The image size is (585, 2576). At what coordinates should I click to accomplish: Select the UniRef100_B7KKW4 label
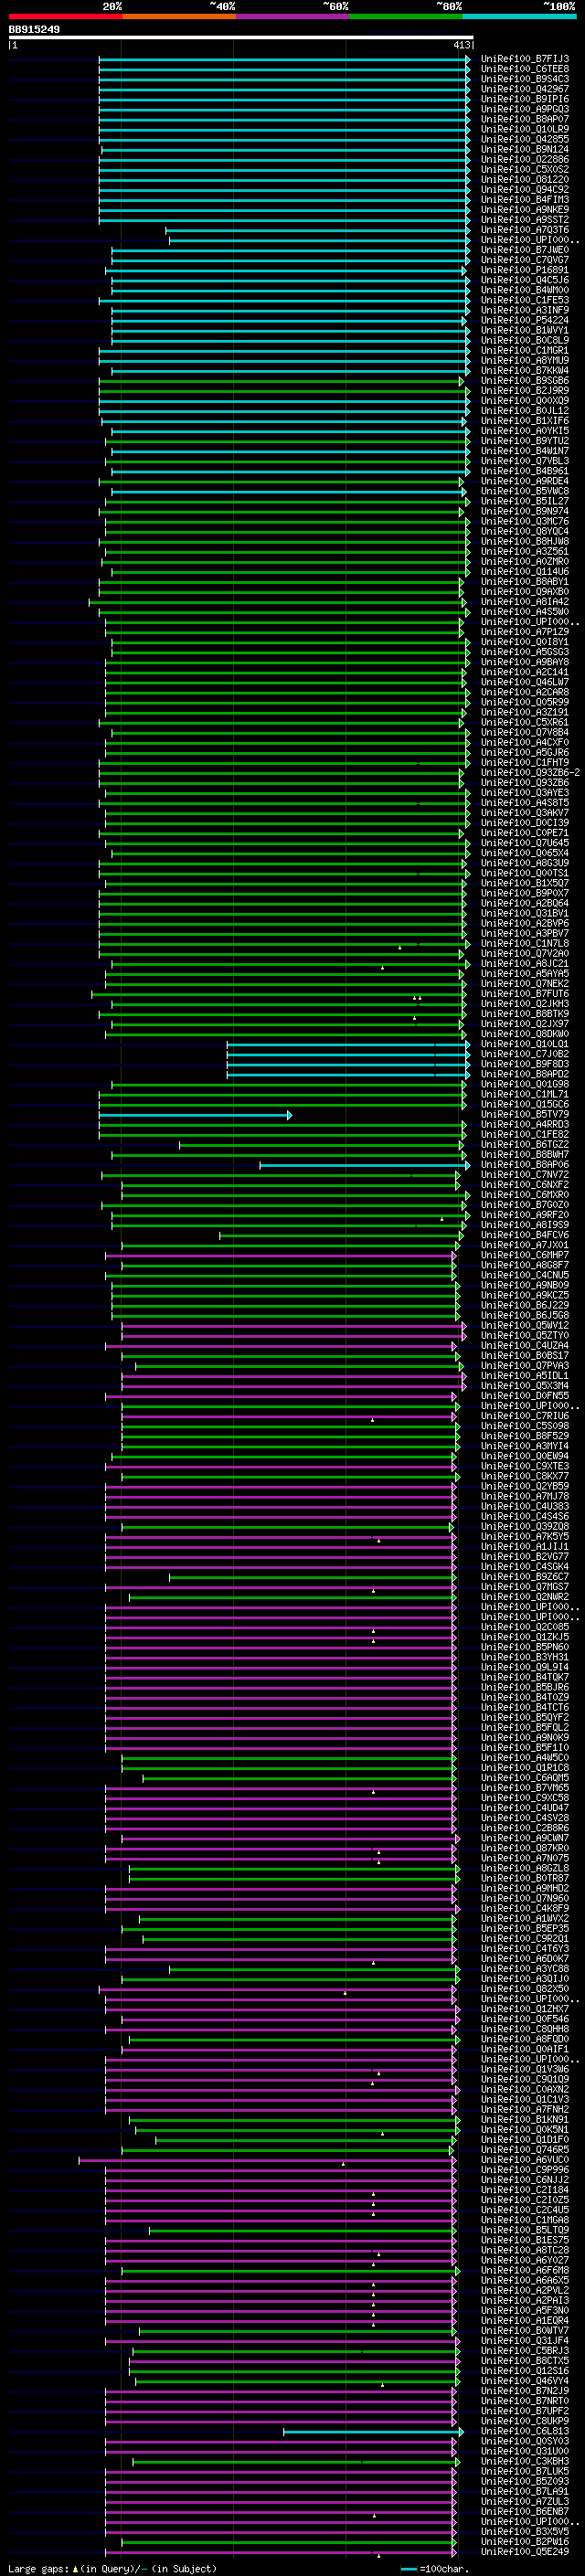click(525, 371)
